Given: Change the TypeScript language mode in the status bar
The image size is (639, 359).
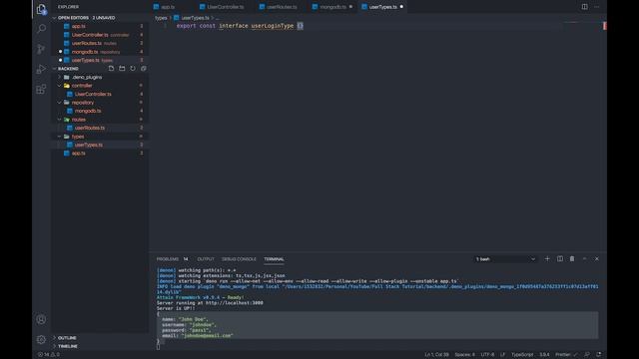Looking at the screenshot, I should pos(522,355).
